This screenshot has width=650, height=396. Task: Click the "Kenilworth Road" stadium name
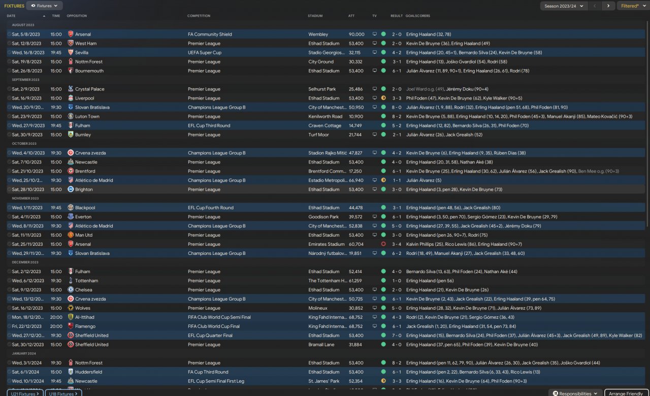point(325,117)
